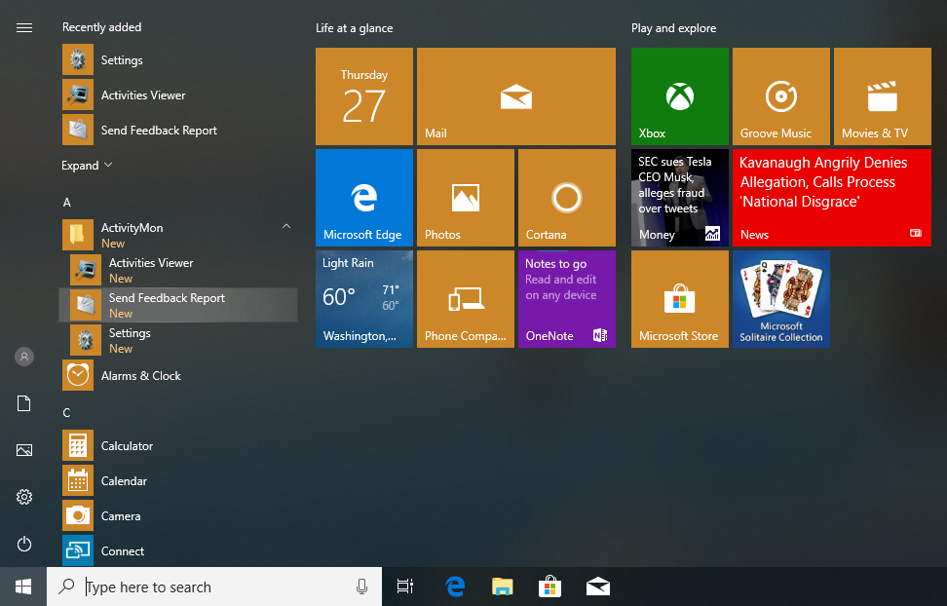This screenshot has height=606, width=947.
Task: Open the Groove Music tile
Action: [781, 96]
